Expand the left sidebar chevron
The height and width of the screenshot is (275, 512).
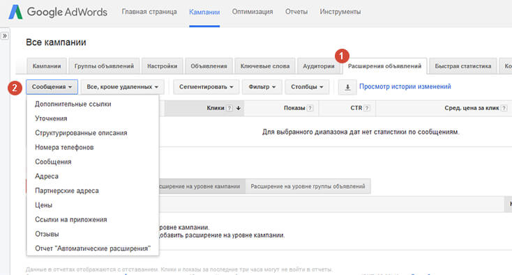click(5, 36)
